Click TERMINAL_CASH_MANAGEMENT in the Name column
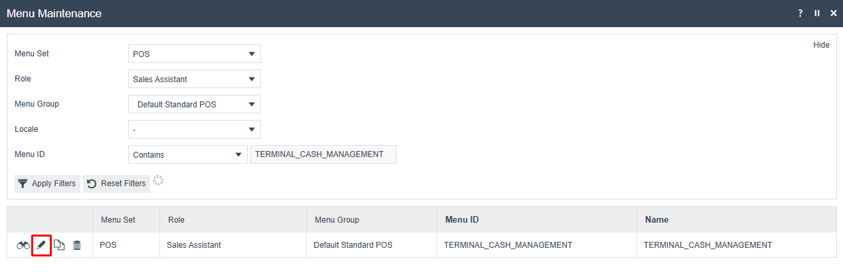 pyautogui.click(x=708, y=245)
